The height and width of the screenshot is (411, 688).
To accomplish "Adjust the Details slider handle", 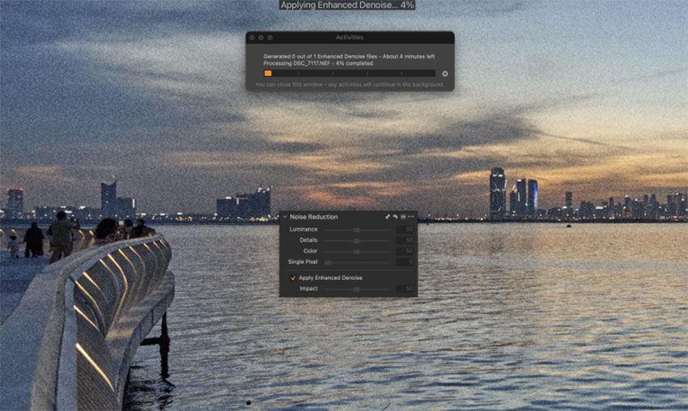I will [x=357, y=241].
